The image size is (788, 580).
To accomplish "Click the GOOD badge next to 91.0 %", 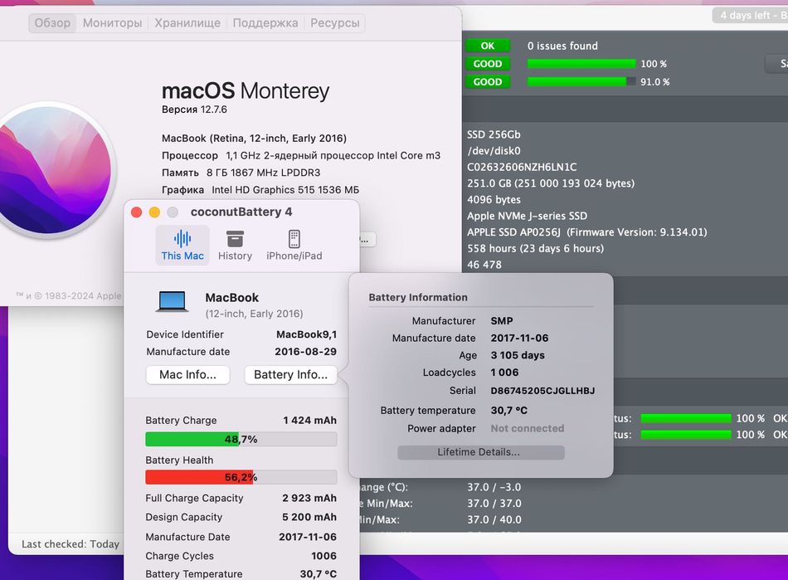I will click(488, 82).
